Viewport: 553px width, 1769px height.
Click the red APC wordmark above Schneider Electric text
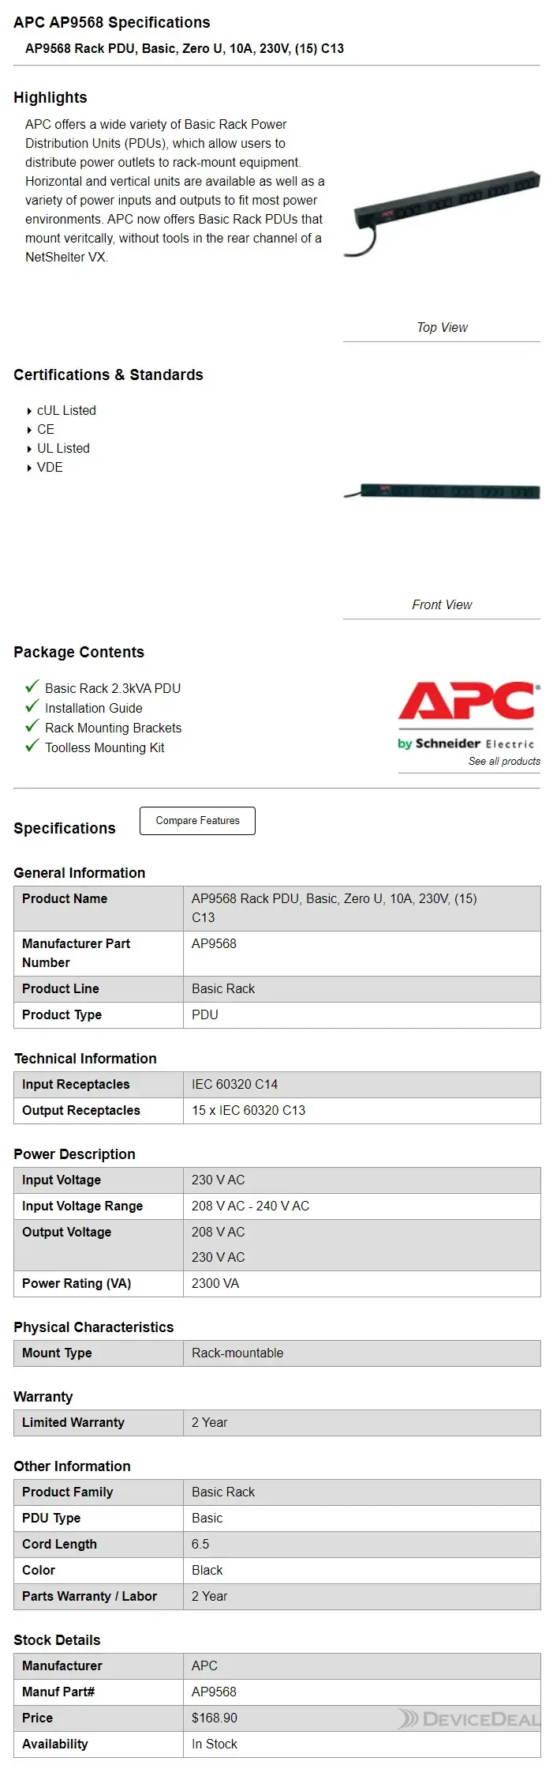click(467, 701)
